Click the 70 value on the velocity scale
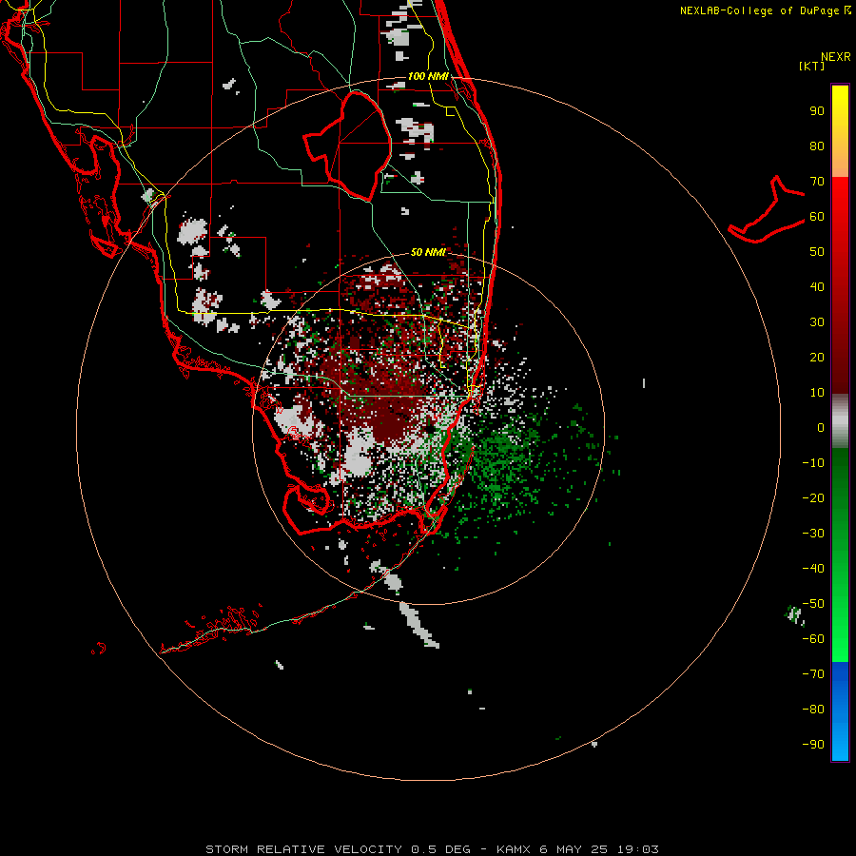The height and width of the screenshot is (856, 856). (x=817, y=182)
